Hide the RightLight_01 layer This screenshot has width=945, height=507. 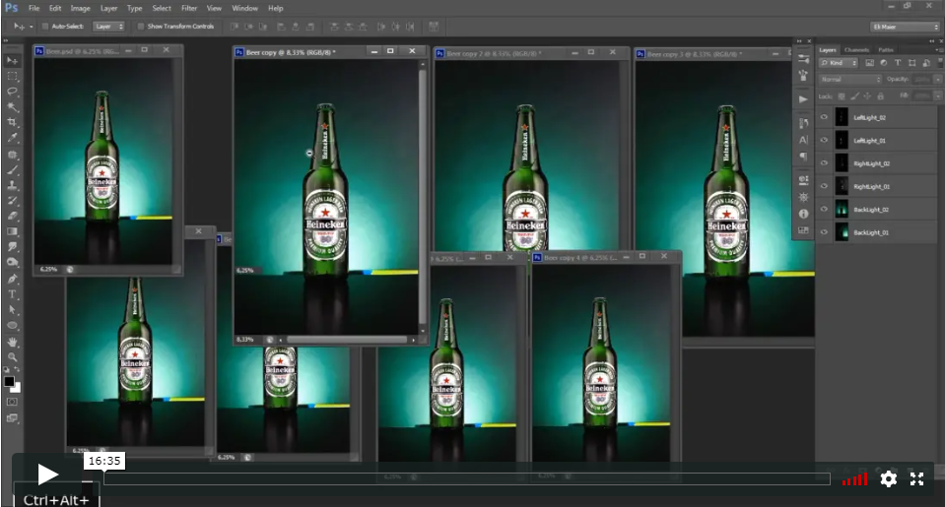coord(824,186)
